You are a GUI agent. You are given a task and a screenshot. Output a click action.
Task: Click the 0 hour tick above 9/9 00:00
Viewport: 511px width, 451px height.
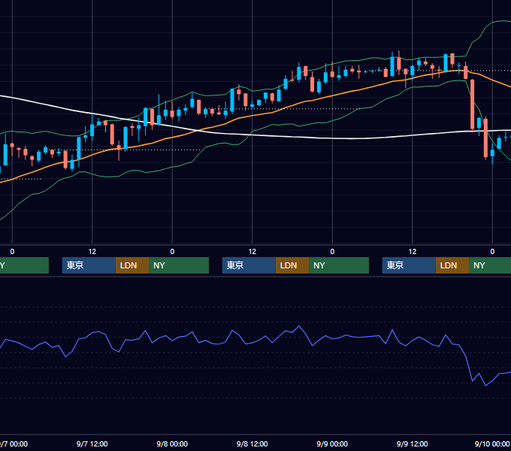[x=332, y=252]
